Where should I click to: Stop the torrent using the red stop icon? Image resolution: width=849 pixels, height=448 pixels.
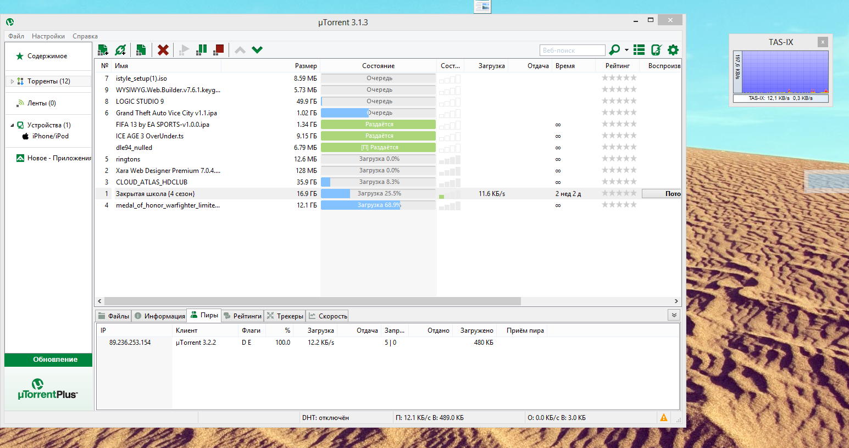pos(219,49)
